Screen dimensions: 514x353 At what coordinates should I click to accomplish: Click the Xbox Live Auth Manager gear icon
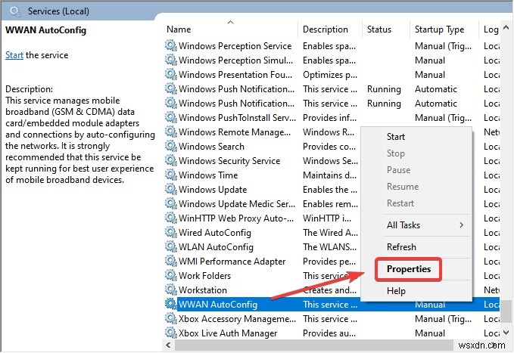tap(171, 333)
